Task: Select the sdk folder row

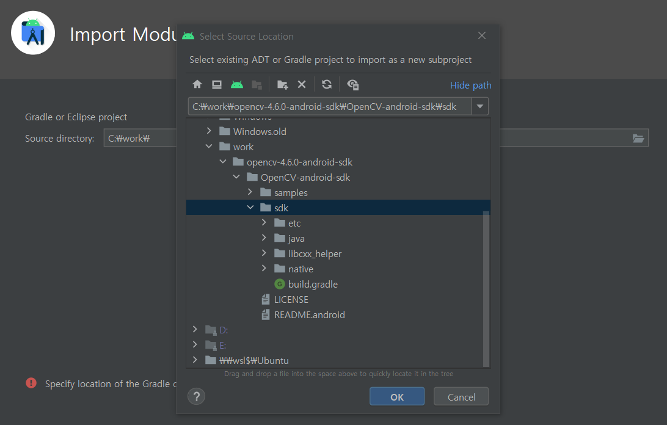Action: (338, 208)
